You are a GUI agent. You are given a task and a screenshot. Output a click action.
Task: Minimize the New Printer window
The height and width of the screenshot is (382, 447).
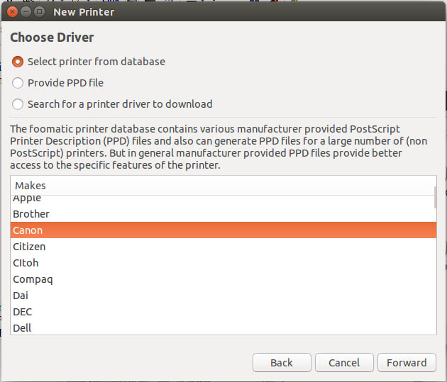[x=26, y=11]
